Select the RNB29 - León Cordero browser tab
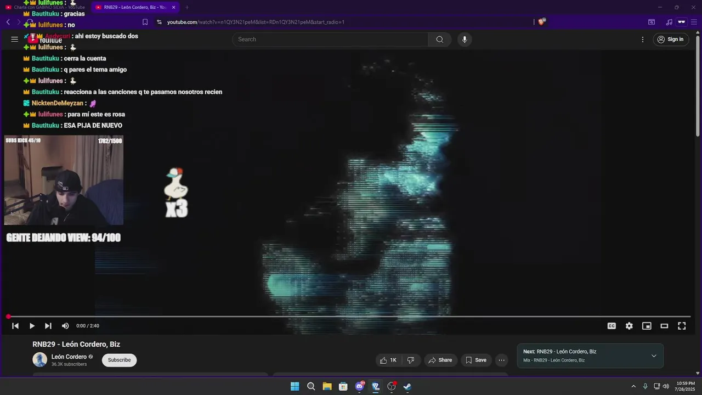This screenshot has width=702, height=395. pyautogui.click(x=134, y=7)
